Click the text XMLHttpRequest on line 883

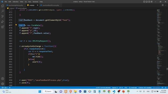tap(40, 41)
